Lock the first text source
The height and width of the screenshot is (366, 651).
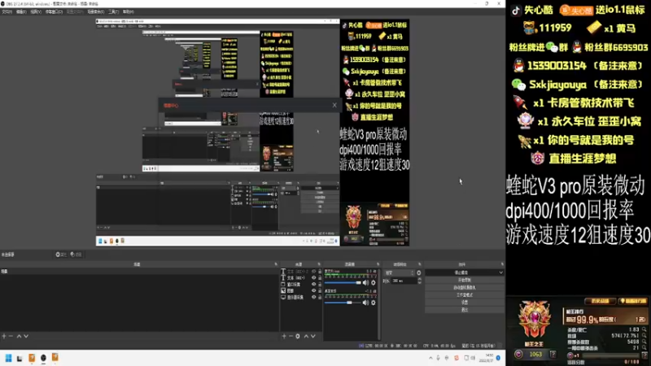[320, 272]
